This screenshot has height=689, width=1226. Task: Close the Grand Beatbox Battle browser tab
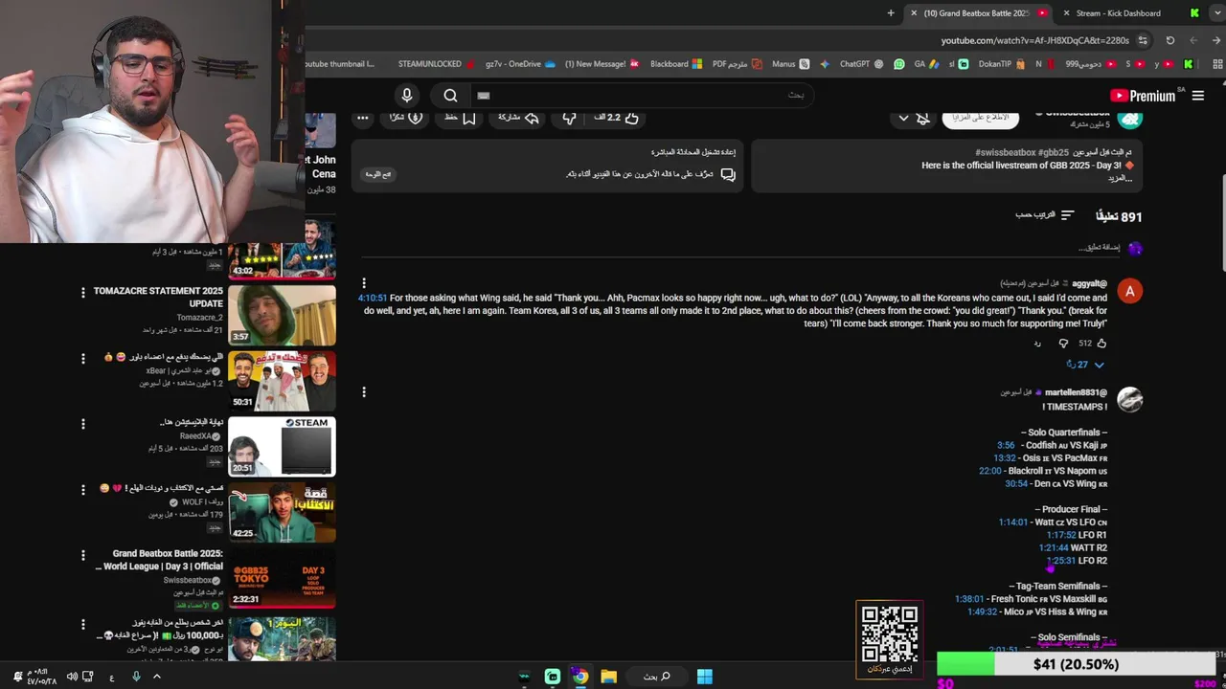914,13
